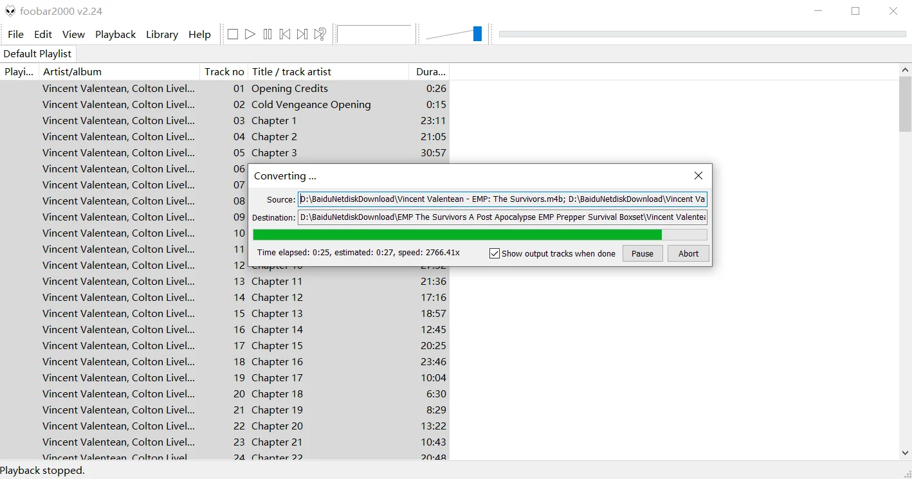
Task: Uncheck Show output tracks when done
Action: coord(495,253)
